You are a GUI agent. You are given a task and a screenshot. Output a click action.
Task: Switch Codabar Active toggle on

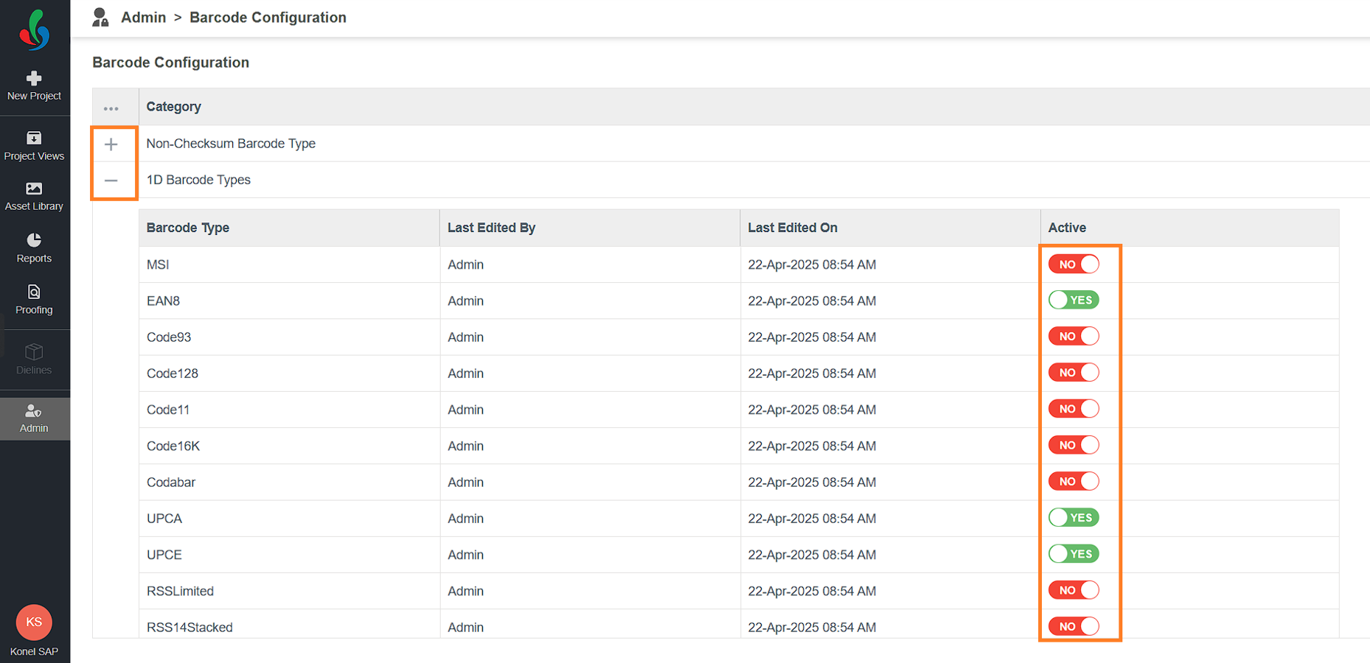(x=1074, y=481)
